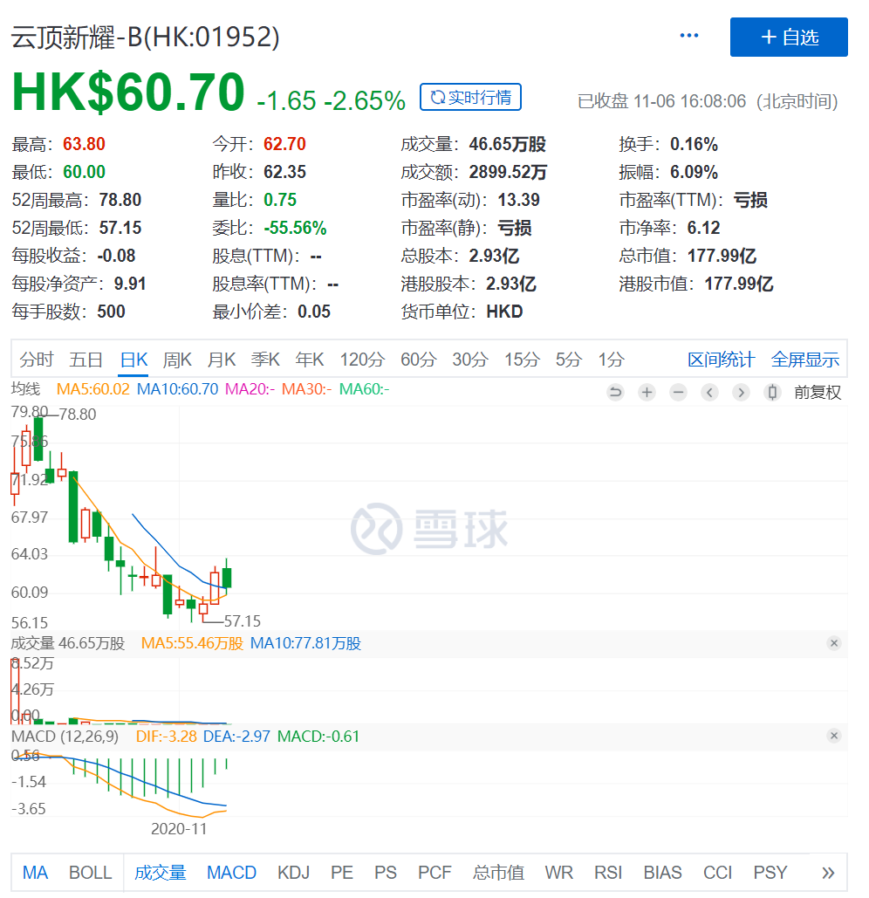869x898 pixels.
Task: Switch to 60分 chart interval
Action: point(419,360)
